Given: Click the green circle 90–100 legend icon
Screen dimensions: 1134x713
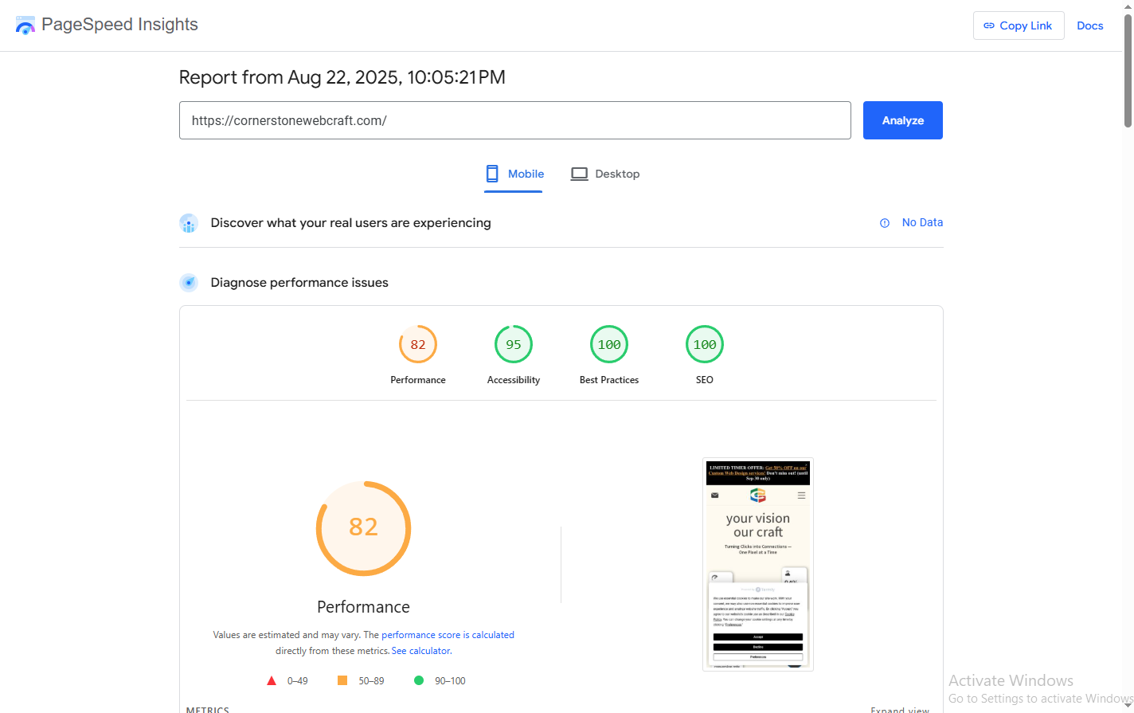Looking at the screenshot, I should pos(419,680).
